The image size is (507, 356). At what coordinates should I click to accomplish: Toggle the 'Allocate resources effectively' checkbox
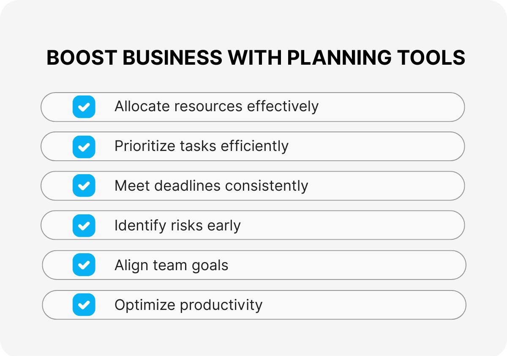[84, 107]
